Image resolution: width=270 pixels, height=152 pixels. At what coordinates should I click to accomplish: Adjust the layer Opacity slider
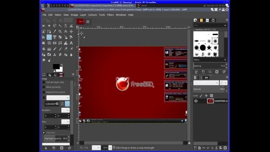(x=210, y=89)
